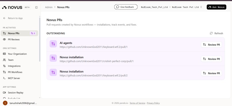Image resolution: width=232 pixels, height=106 pixels.
Task: Click the keyboard.wtf.2/pull/2 GitHub URL
Action: coord(94,75)
